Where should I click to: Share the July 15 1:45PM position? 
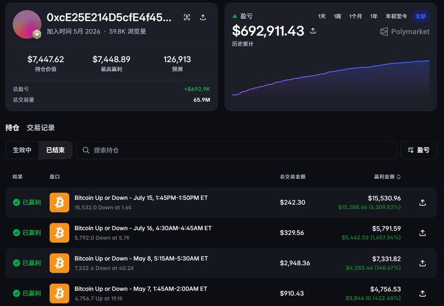422,202
